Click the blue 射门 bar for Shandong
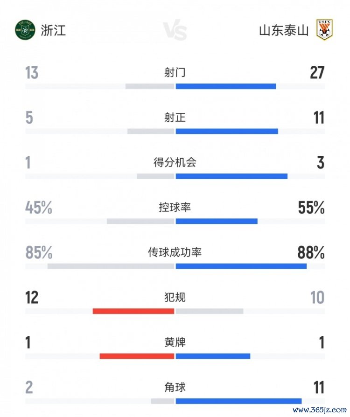 [x=226, y=86]
